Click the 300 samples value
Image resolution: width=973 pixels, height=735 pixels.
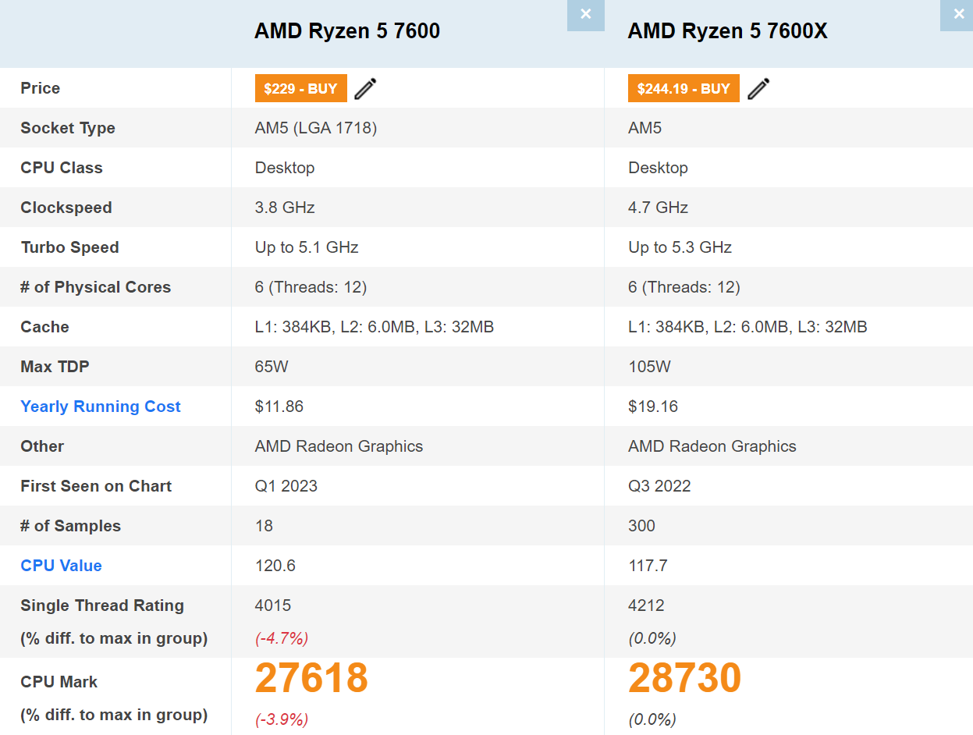pyautogui.click(x=641, y=526)
